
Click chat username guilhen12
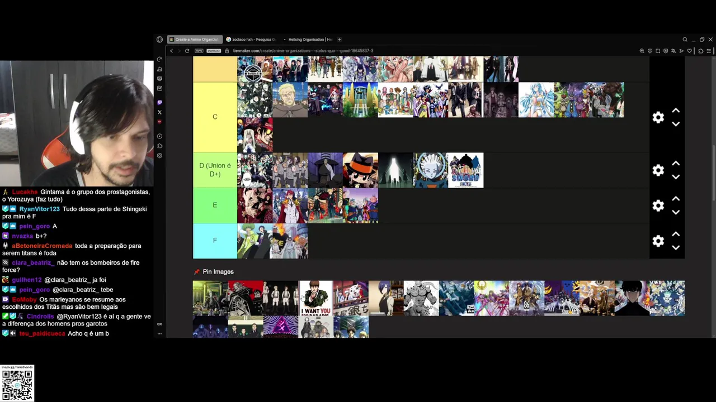27,280
